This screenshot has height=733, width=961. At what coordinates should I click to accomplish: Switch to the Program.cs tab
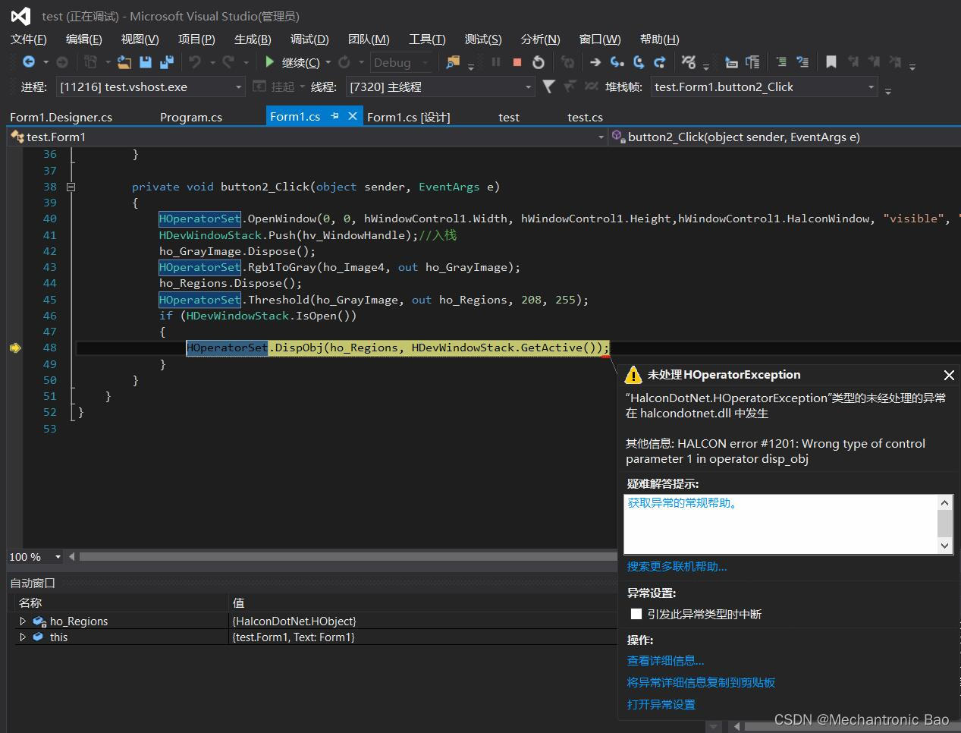(190, 117)
